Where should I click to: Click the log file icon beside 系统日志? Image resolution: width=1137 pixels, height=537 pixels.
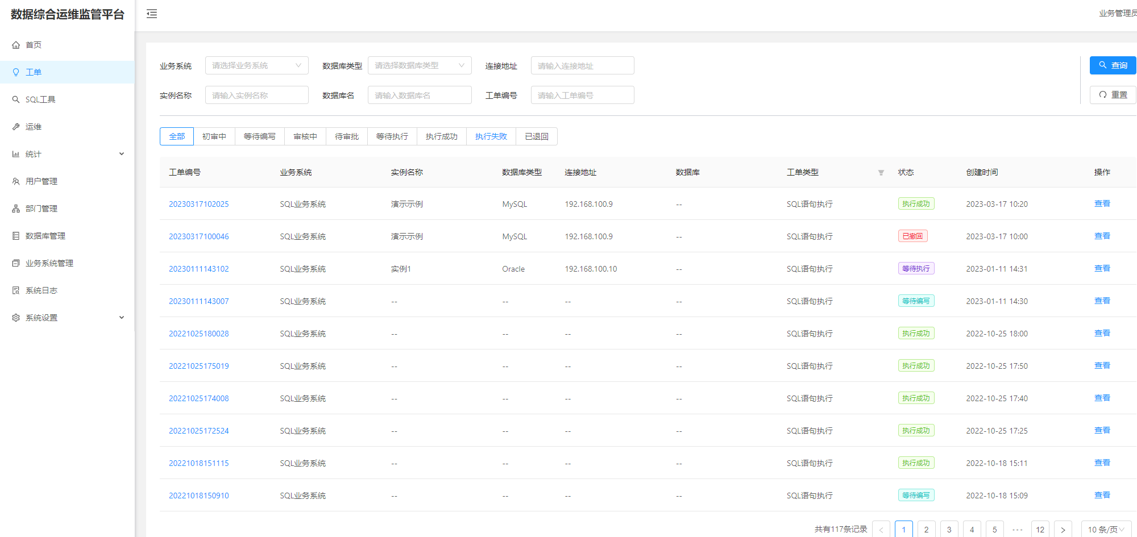point(16,290)
